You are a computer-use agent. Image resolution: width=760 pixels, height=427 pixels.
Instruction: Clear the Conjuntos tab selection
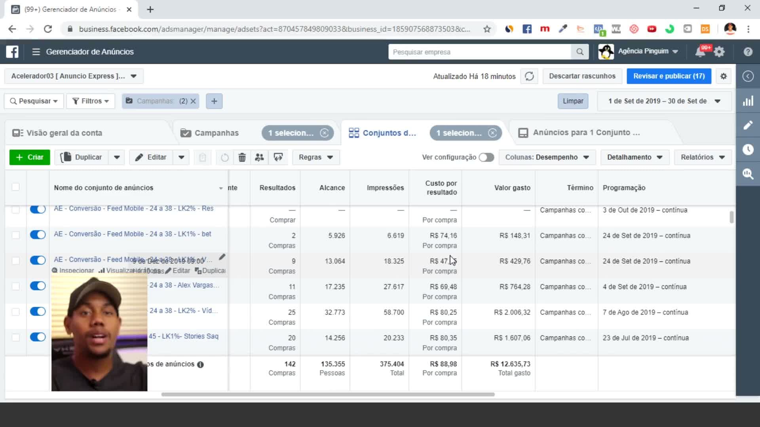[492, 133]
